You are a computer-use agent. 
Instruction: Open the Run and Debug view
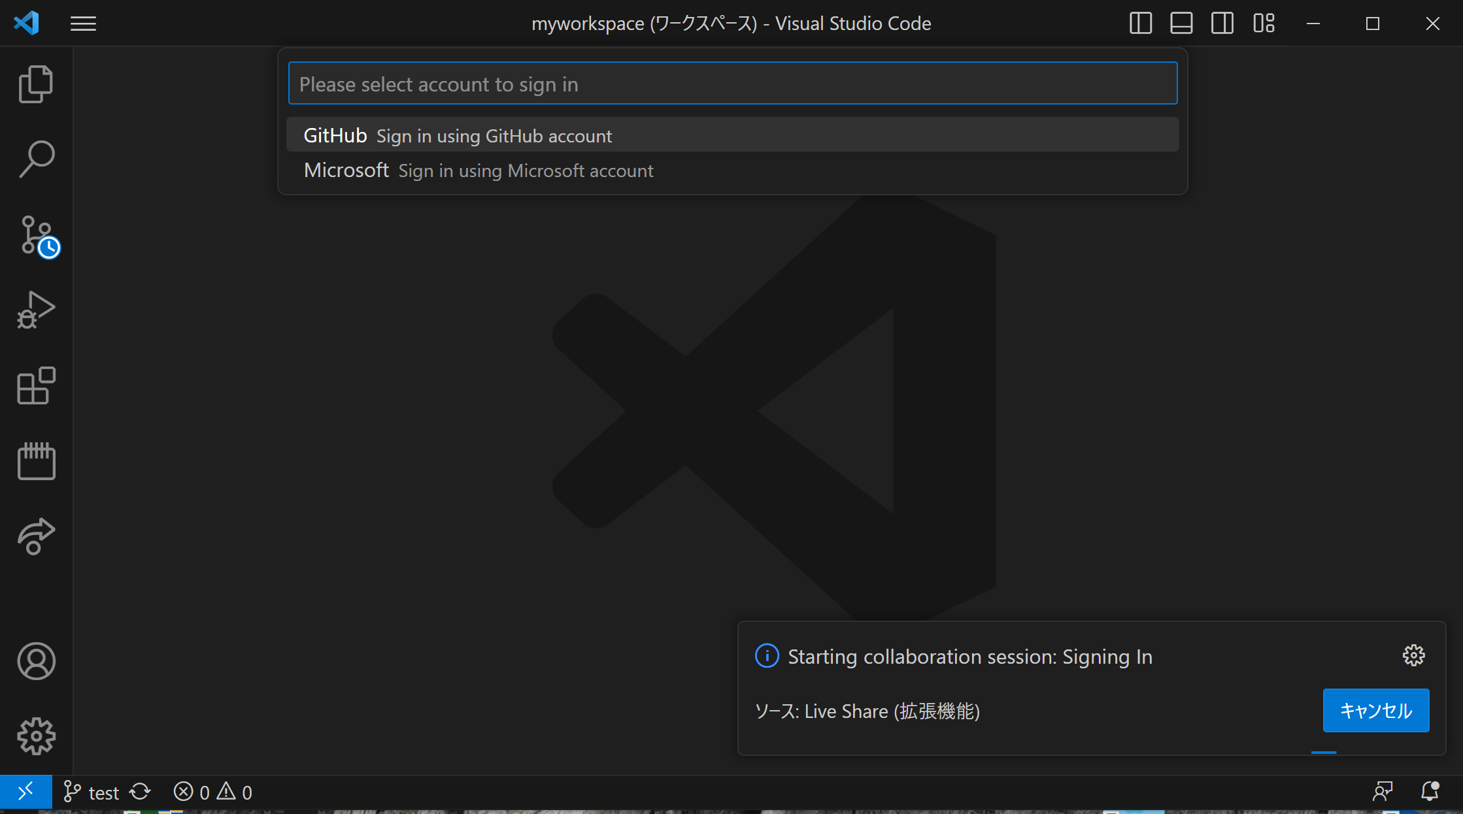pyautogui.click(x=36, y=310)
